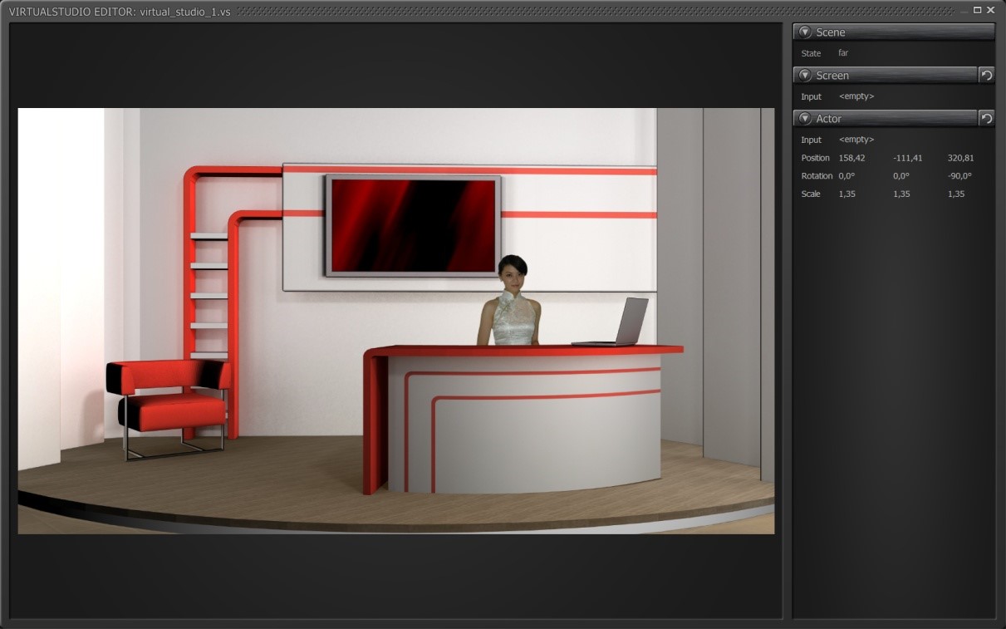Edit Actor Position Y value -111,41
Viewport: 1006px width, 629px height.
(x=907, y=158)
